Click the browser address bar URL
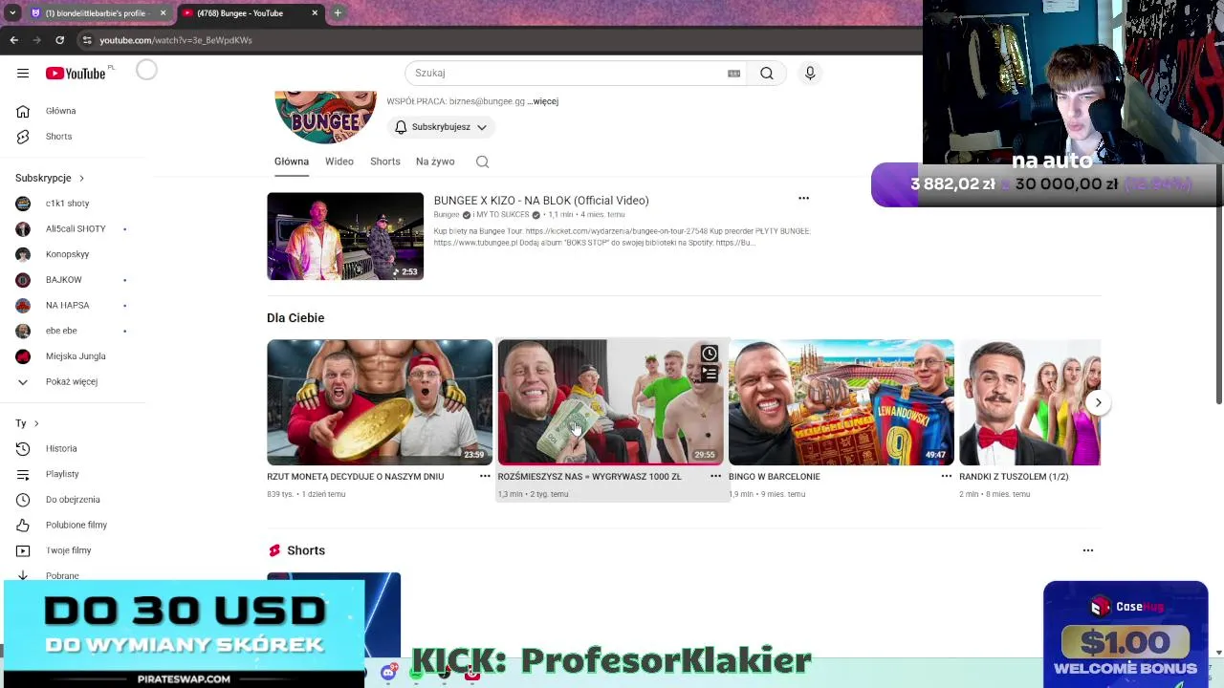Viewport: 1224px width, 688px height. tap(176, 40)
